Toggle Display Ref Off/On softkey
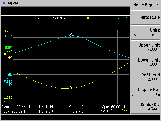 click(145, 92)
